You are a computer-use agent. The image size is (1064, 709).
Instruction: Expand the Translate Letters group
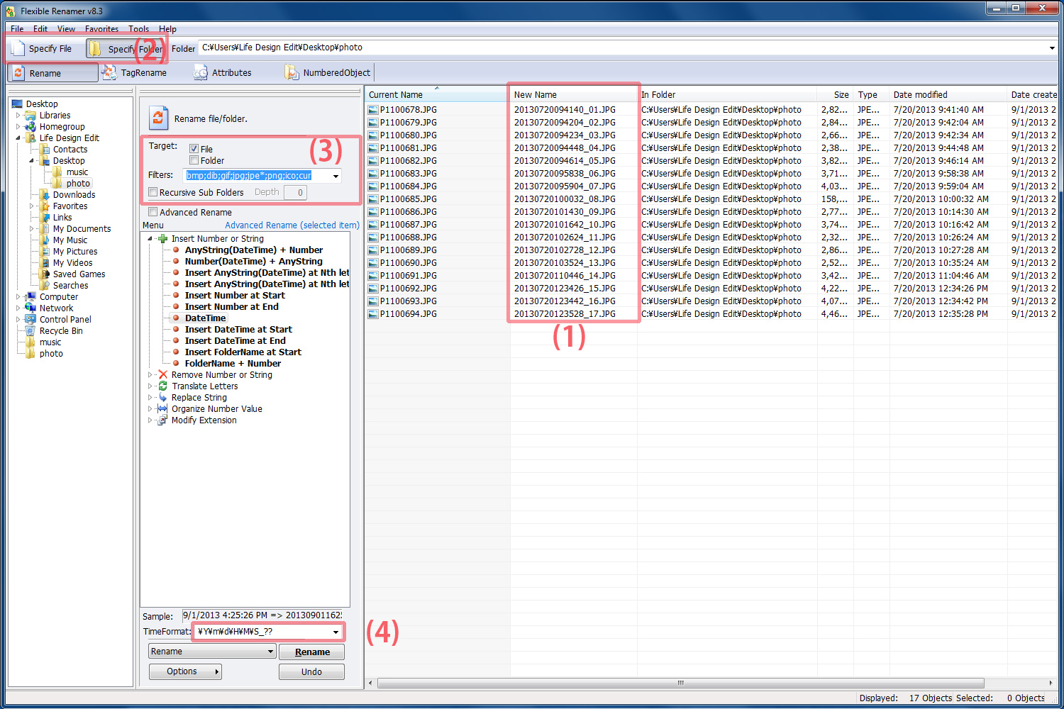[150, 386]
